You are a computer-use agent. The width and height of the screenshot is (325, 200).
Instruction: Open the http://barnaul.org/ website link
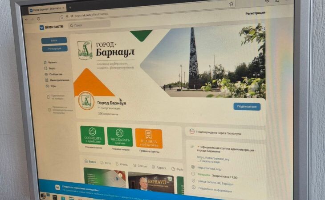coord(209,168)
